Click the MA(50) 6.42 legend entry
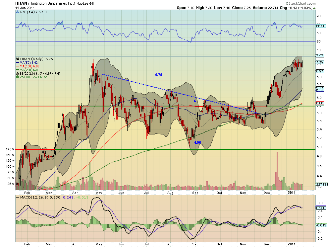 pos(28,62)
